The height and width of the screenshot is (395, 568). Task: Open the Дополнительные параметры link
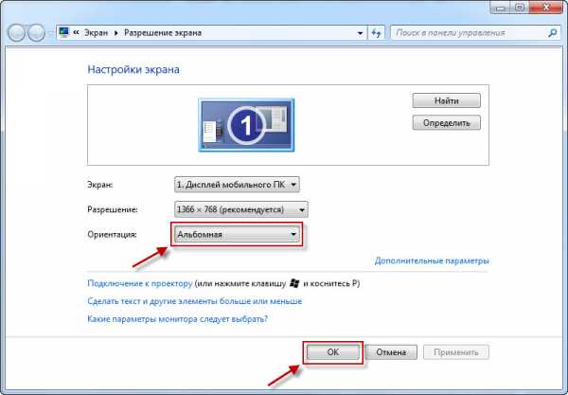coord(432,260)
